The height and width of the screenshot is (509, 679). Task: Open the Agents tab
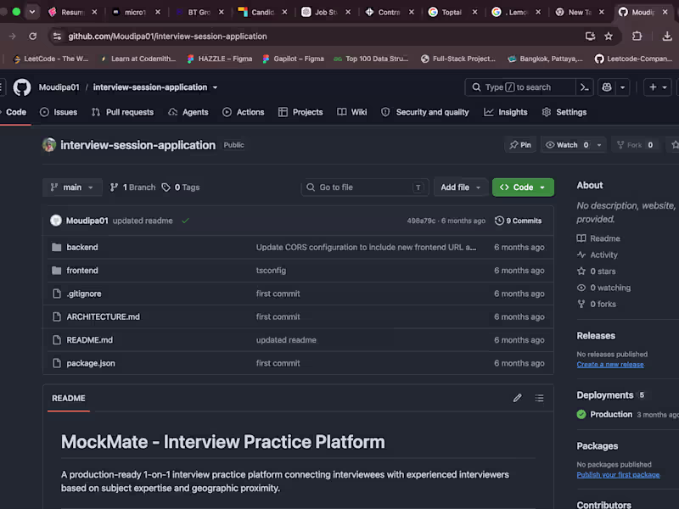coord(188,112)
